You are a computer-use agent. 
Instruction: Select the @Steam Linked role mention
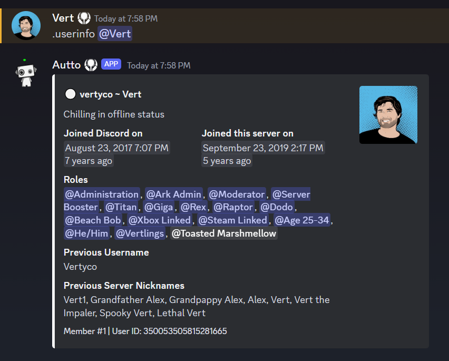(x=233, y=220)
